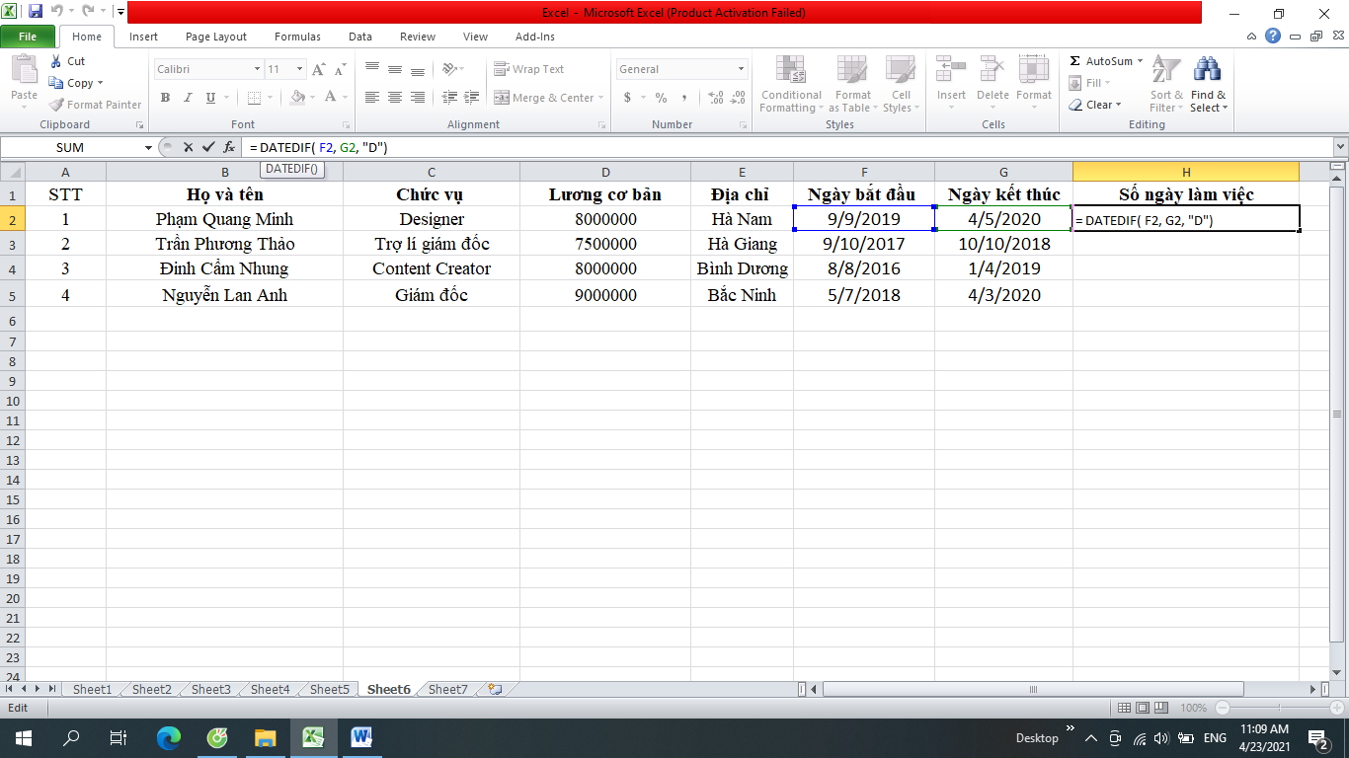
Task: Toggle Italic formatting
Action: [188, 98]
